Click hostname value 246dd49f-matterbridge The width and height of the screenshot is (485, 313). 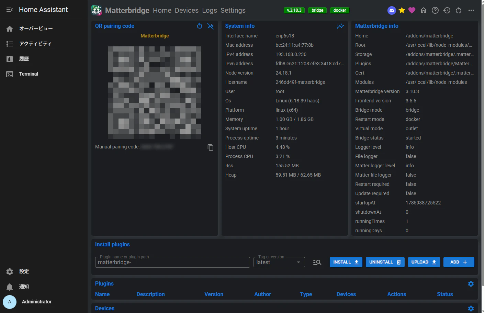[x=300, y=82]
